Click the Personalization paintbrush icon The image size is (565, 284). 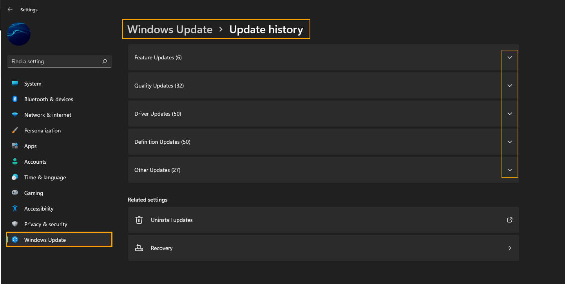tap(15, 130)
